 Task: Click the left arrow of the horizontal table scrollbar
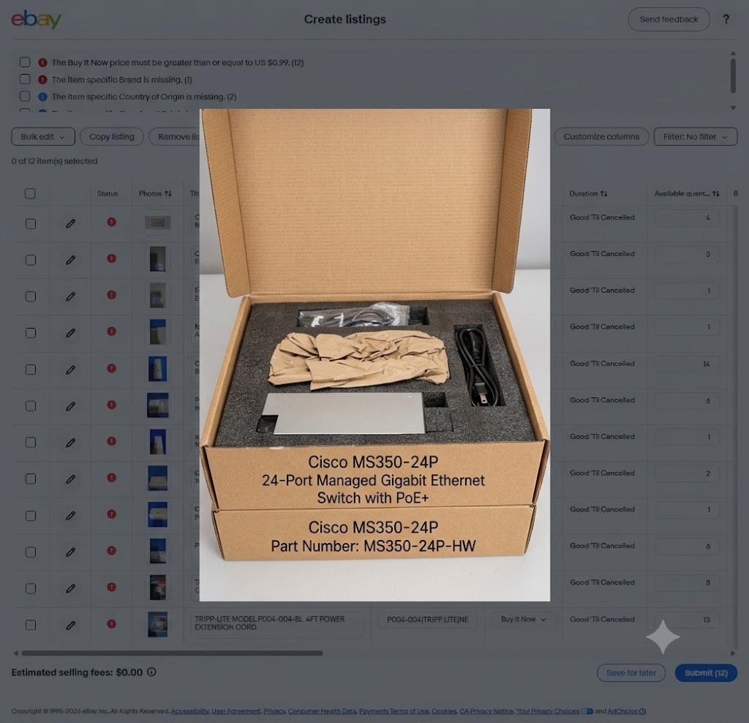click(x=16, y=653)
